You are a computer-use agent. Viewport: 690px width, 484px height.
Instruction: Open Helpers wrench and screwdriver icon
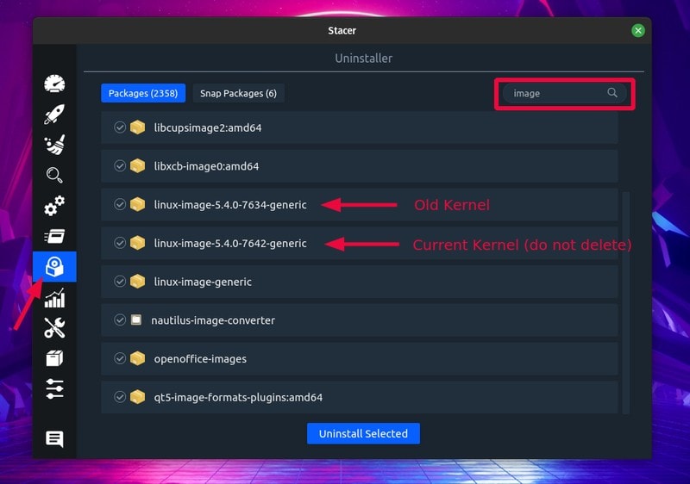tap(54, 327)
